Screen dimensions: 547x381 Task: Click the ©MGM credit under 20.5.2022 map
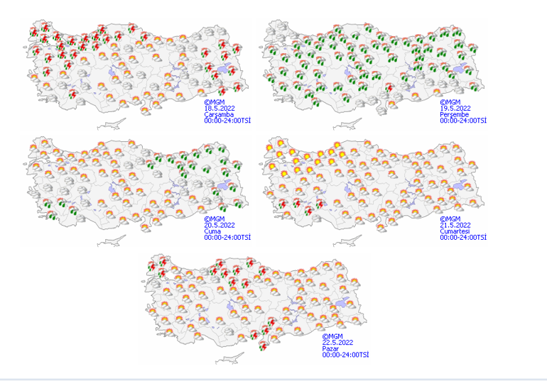tap(215, 219)
